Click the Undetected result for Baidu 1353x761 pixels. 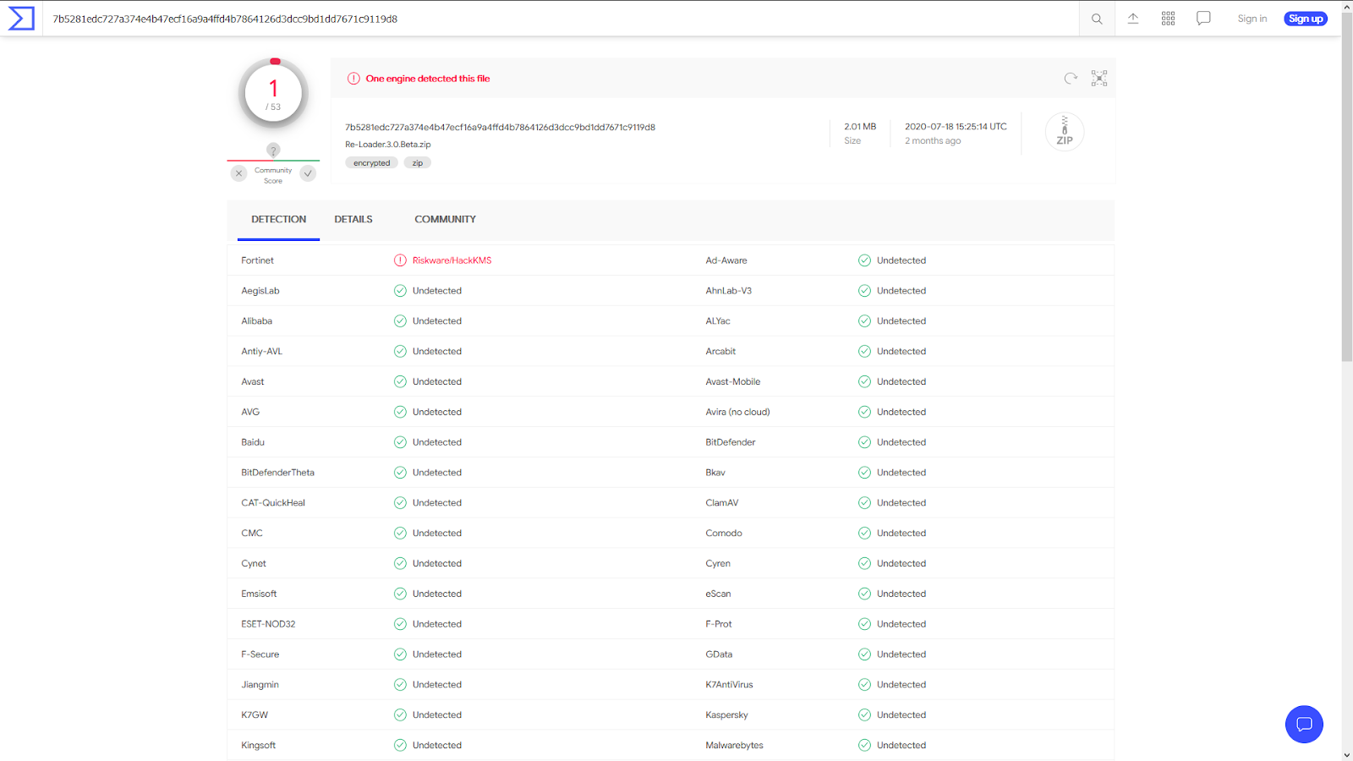(437, 442)
